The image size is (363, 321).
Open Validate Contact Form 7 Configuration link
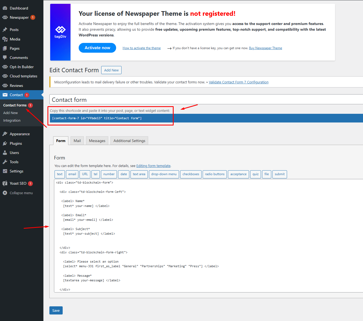[x=239, y=82]
